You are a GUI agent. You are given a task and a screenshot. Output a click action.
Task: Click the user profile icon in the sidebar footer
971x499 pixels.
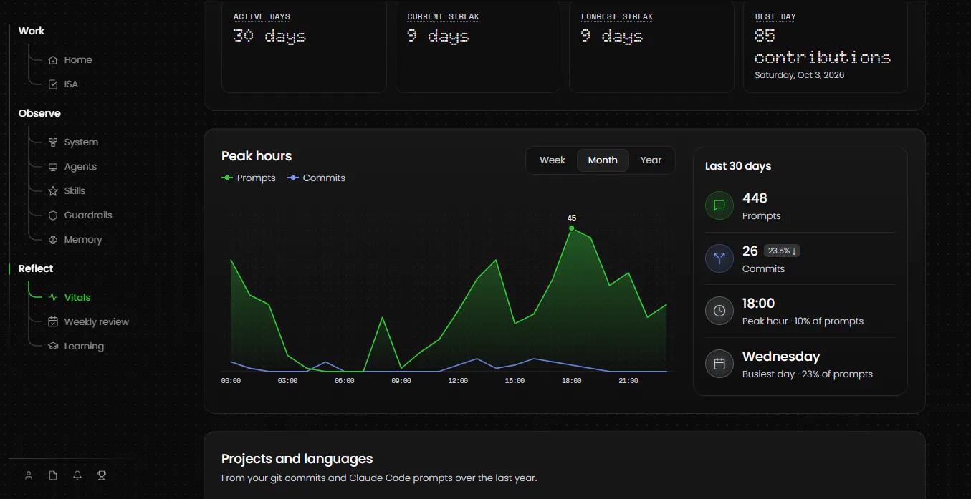point(29,475)
